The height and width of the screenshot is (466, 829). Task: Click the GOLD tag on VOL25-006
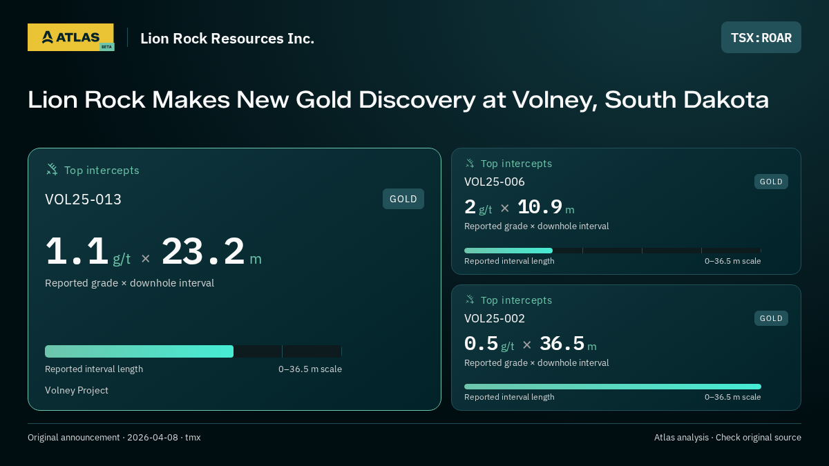tap(771, 182)
